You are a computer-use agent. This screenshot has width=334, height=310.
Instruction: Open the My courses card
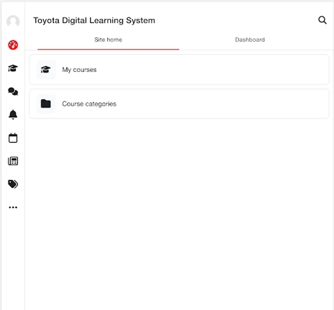tap(179, 70)
